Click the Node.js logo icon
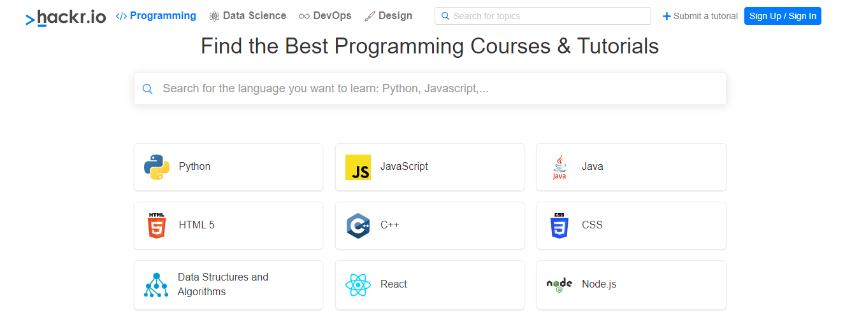 coord(559,284)
